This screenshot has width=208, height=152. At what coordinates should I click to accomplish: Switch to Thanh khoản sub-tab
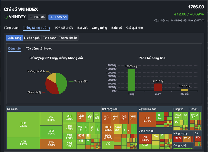pyautogui.click(x=68, y=38)
